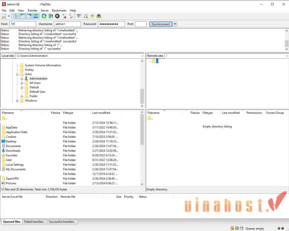
Task: Select Default User folder in tree
Action: click(x=37, y=92)
